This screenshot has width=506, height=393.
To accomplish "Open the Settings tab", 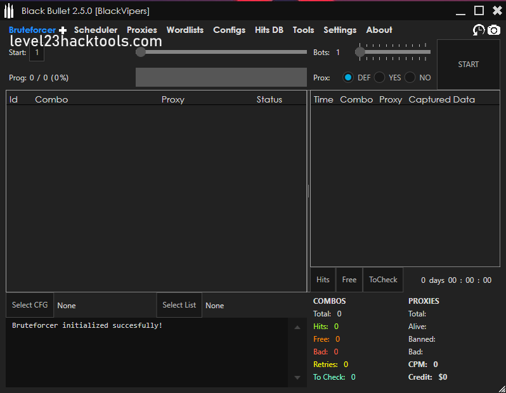I will pyautogui.click(x=340, y=30).
